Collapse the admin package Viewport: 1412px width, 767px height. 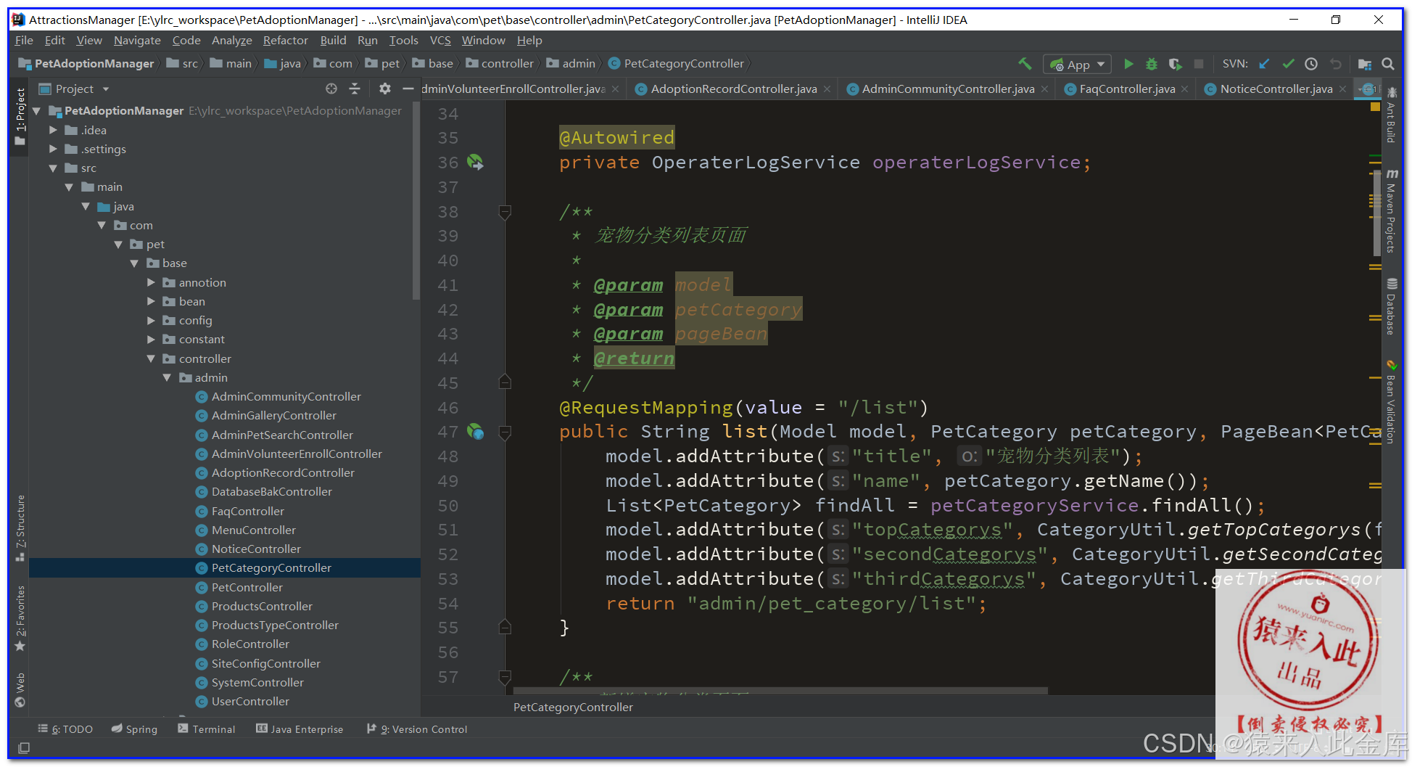pos(167,377)
